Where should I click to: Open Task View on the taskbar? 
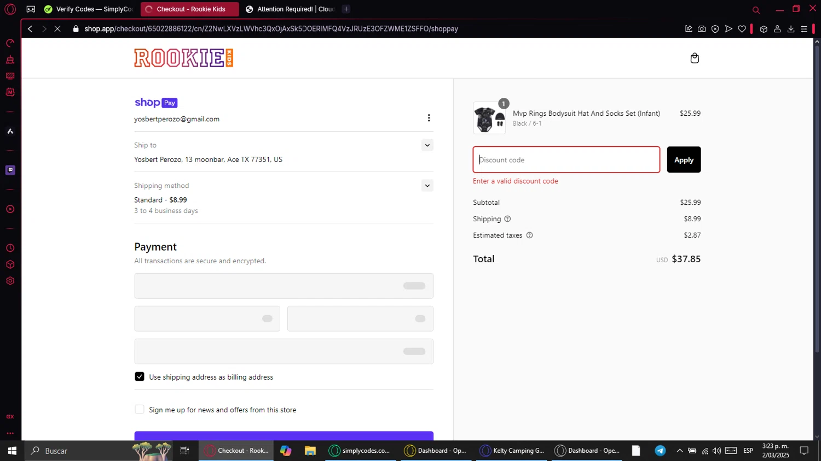[184, 451]
